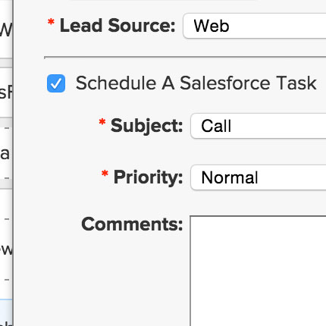Select the Call value text in Subject
The width and height of the screenshot is (326, 326).
(x=216, y=126)
